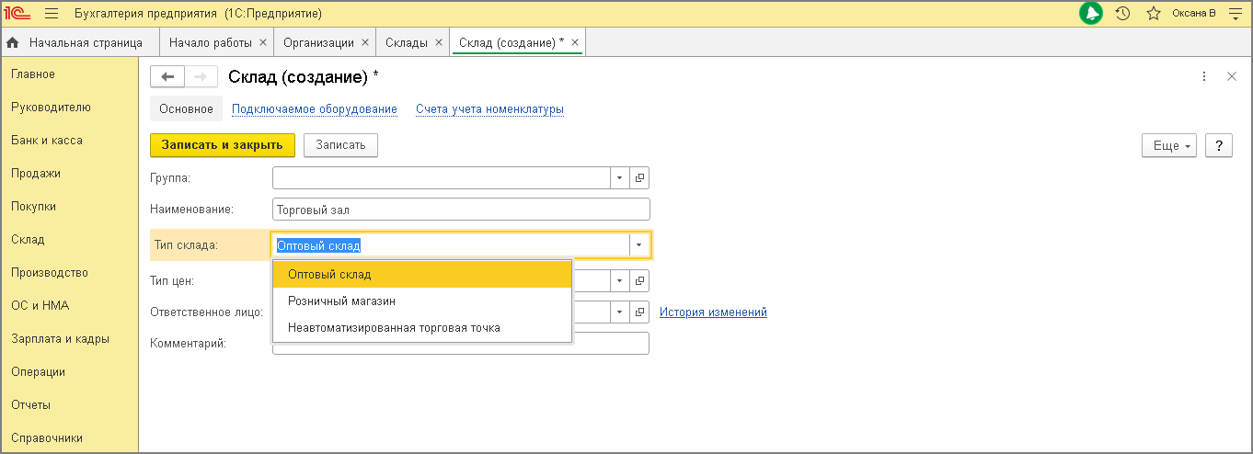Click the Наименование input field

coord(461,210)
